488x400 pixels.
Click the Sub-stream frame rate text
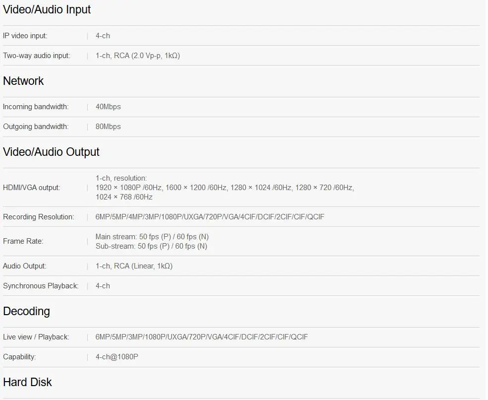(151, 246)
